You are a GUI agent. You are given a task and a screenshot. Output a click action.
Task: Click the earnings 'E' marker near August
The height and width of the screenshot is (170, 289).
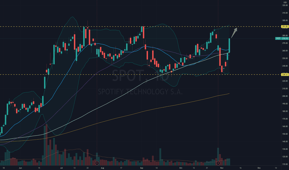(97, 163)
